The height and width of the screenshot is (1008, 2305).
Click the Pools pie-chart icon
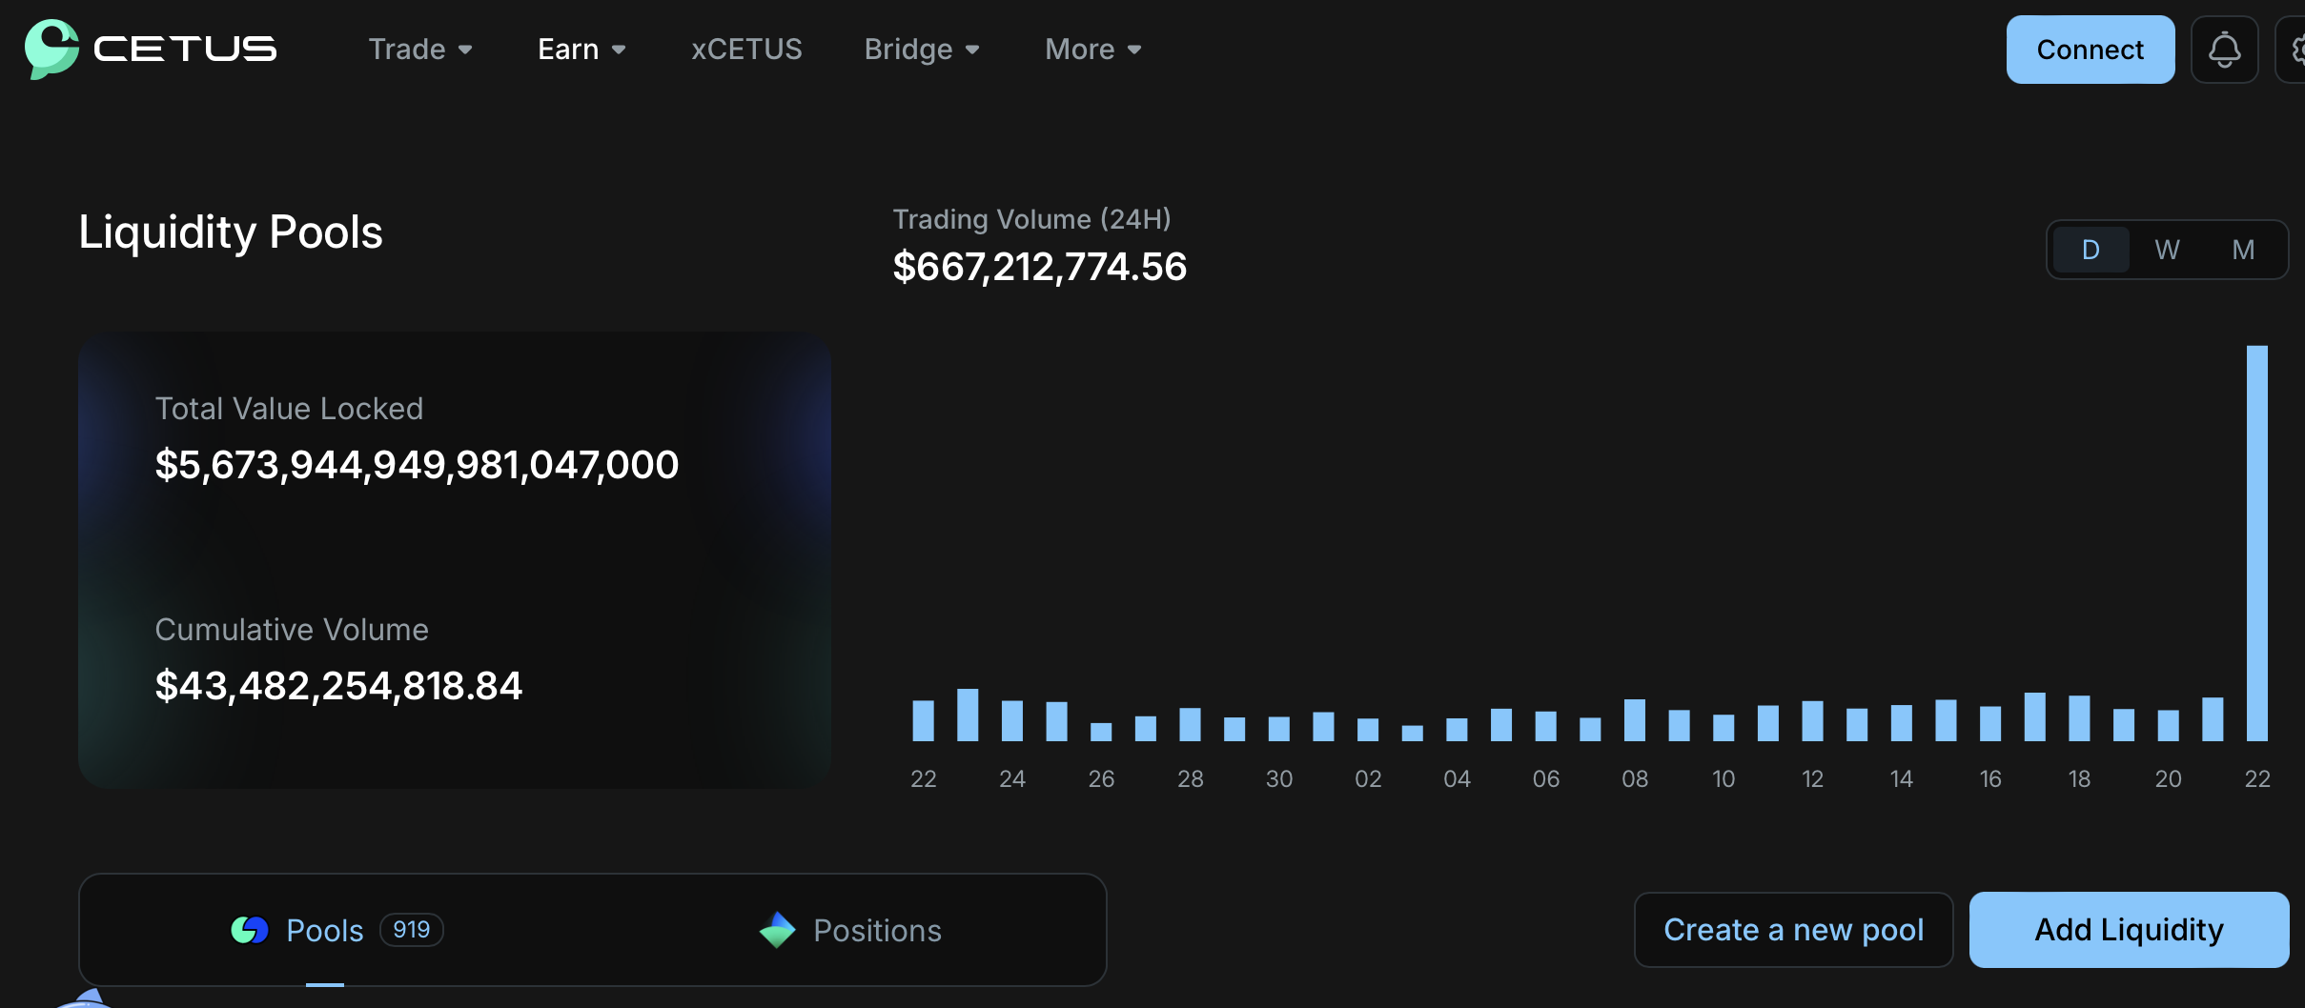(x=251, y=929)
